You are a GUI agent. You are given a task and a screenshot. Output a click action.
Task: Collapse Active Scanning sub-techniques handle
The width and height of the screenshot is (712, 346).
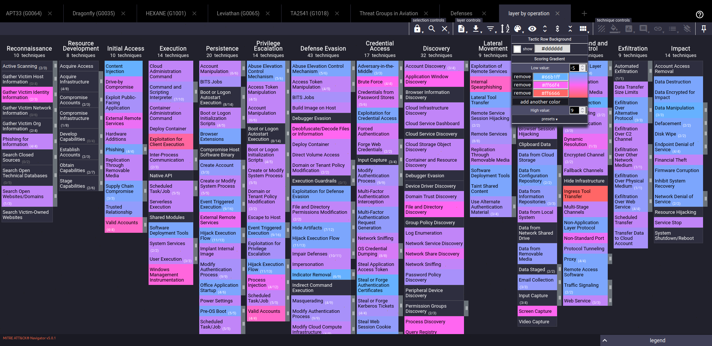tap(55, 66)
